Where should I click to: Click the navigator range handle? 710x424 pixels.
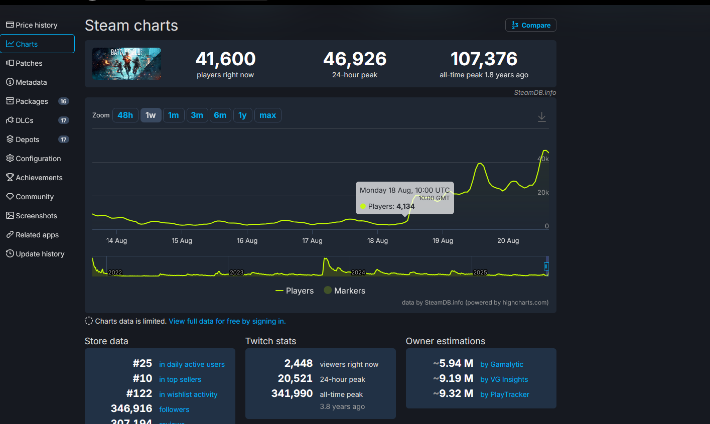click(546, 266)
